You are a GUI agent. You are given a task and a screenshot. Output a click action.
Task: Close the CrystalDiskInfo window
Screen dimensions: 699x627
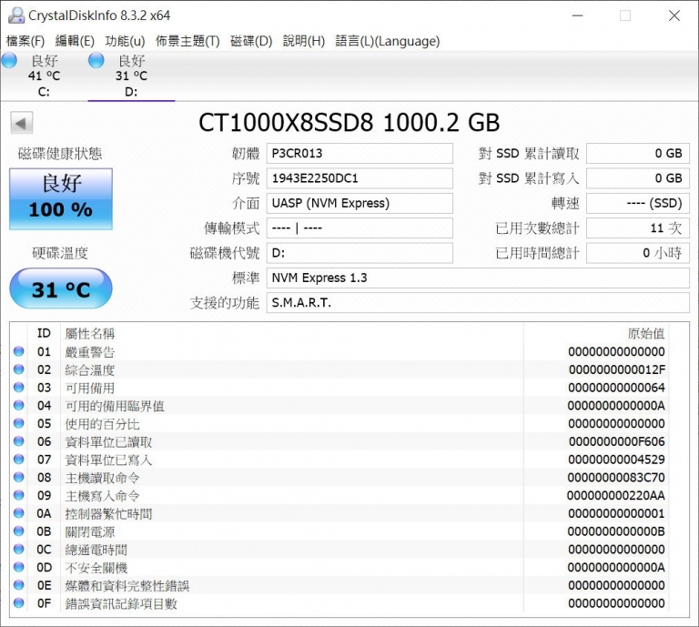[x=674, y=15]
